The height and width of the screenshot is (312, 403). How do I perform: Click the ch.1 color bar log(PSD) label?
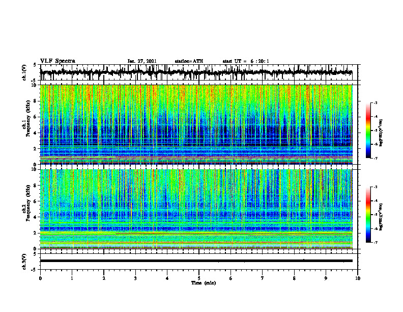click(x=381, y=133)
